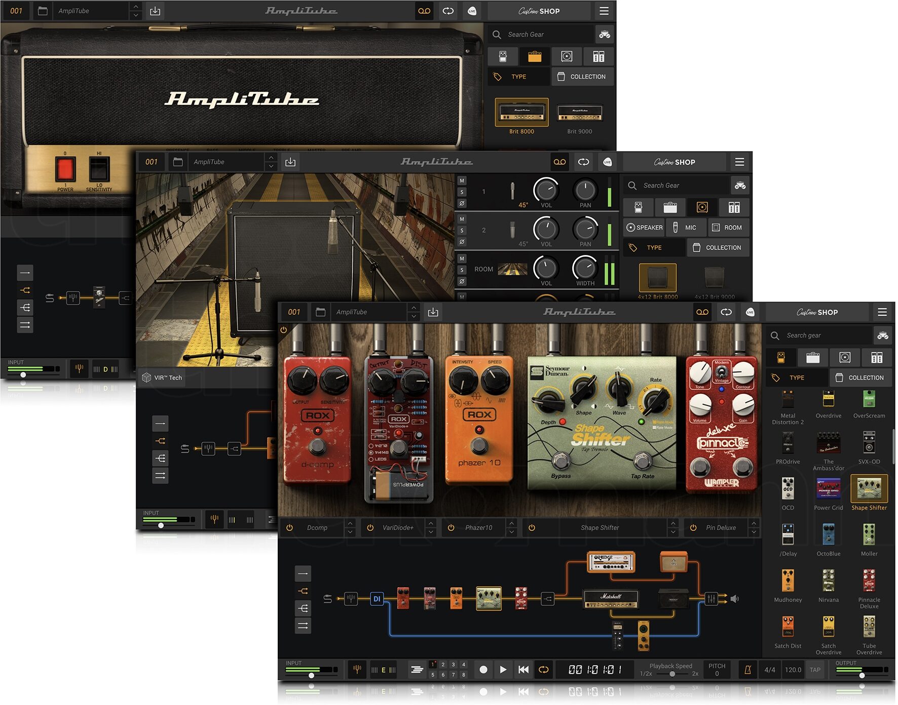The height and width of the screenshot is (705, 898).
Task: Select OCD pedal in gear browser
Action: click(x=788, y=493)
